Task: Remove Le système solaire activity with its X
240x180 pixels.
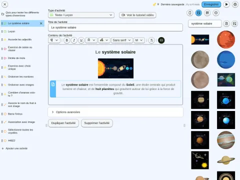Action: (41, 23)
